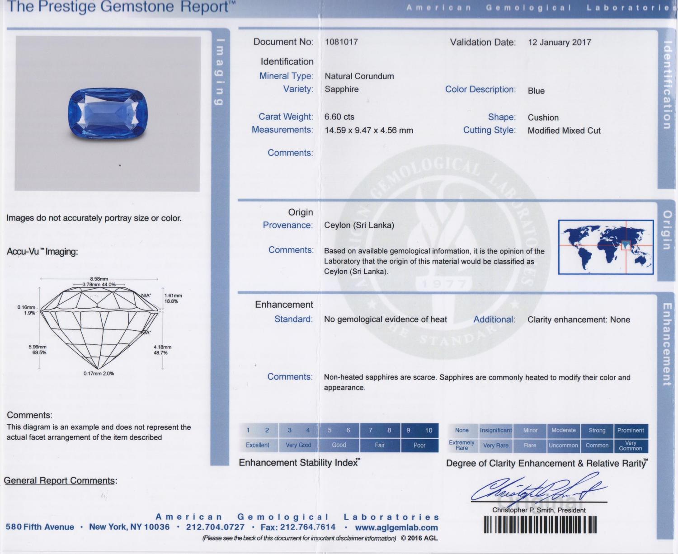Viewport: 678px width, 554px height.
Task: Click the Prominent clarity enhancement cell
Action: click(x=631, y=430)
